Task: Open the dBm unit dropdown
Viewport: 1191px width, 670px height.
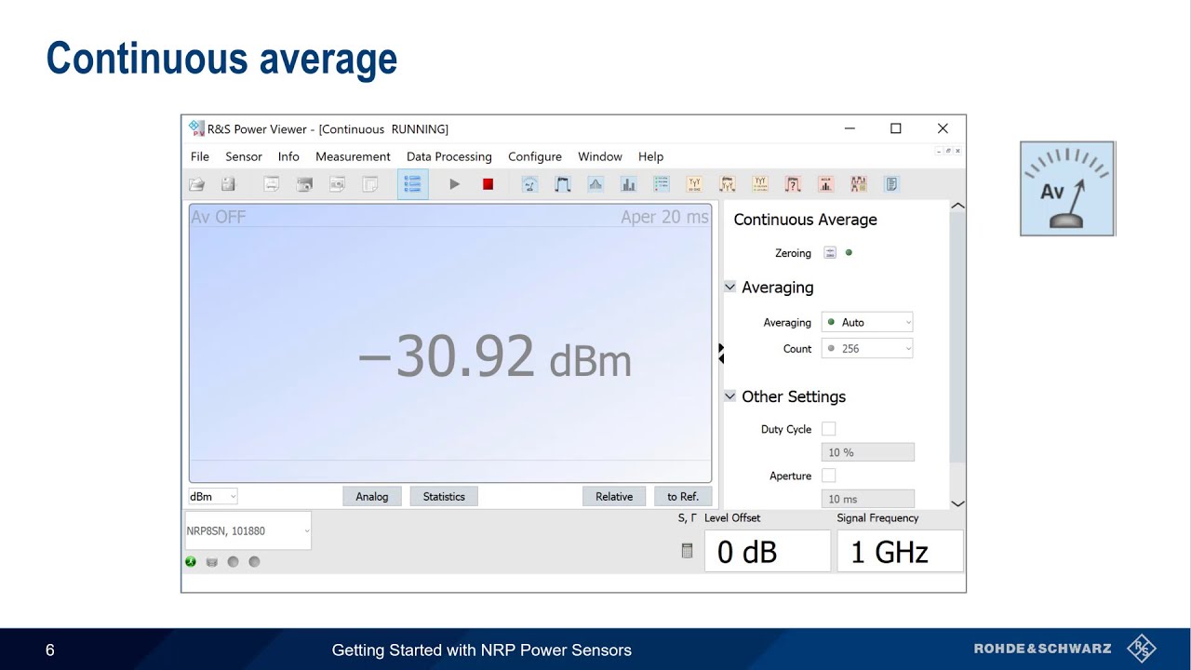Action: [213, 496]
